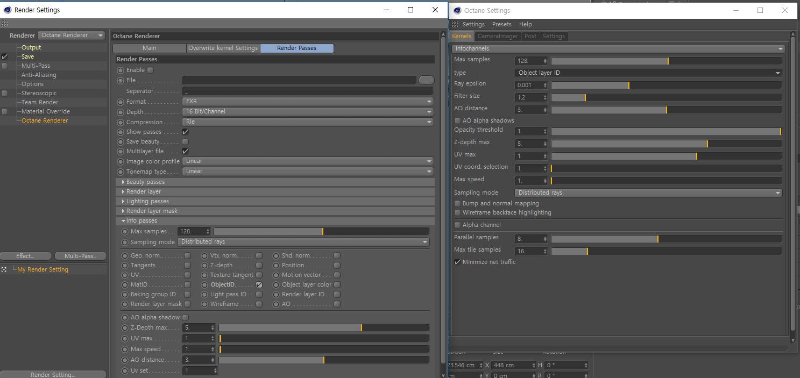
Task: Open the Renderer dropdown
Action: tap(72, 35)
